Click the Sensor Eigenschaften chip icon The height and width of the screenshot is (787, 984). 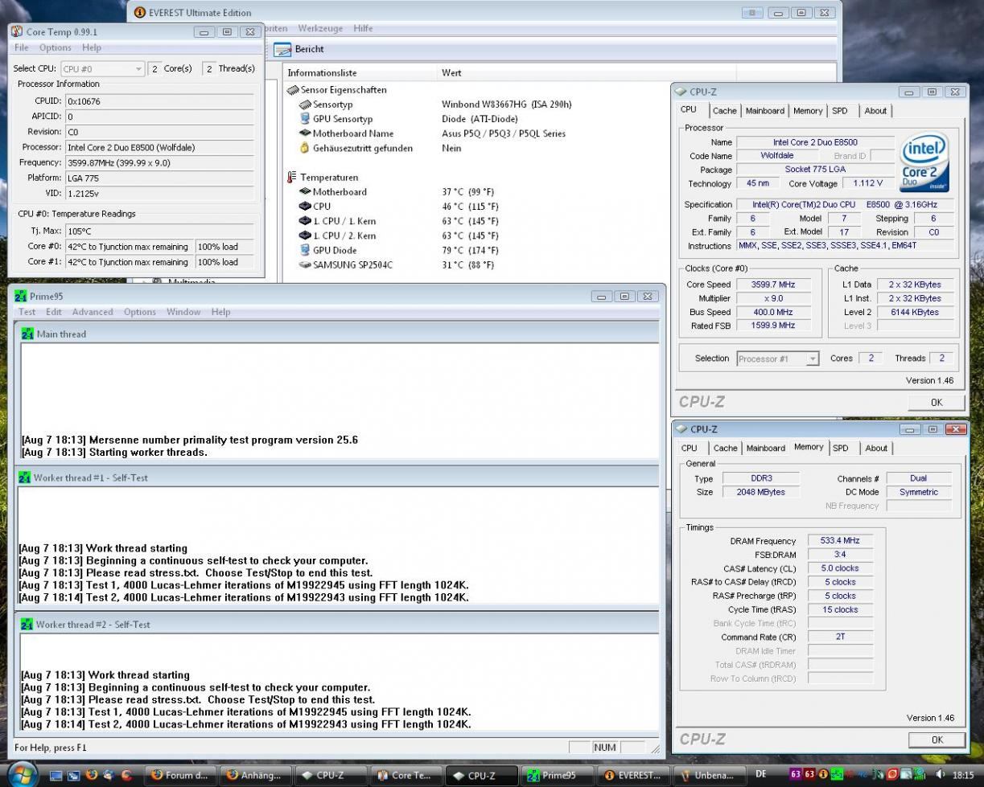(x=292, y=90)
